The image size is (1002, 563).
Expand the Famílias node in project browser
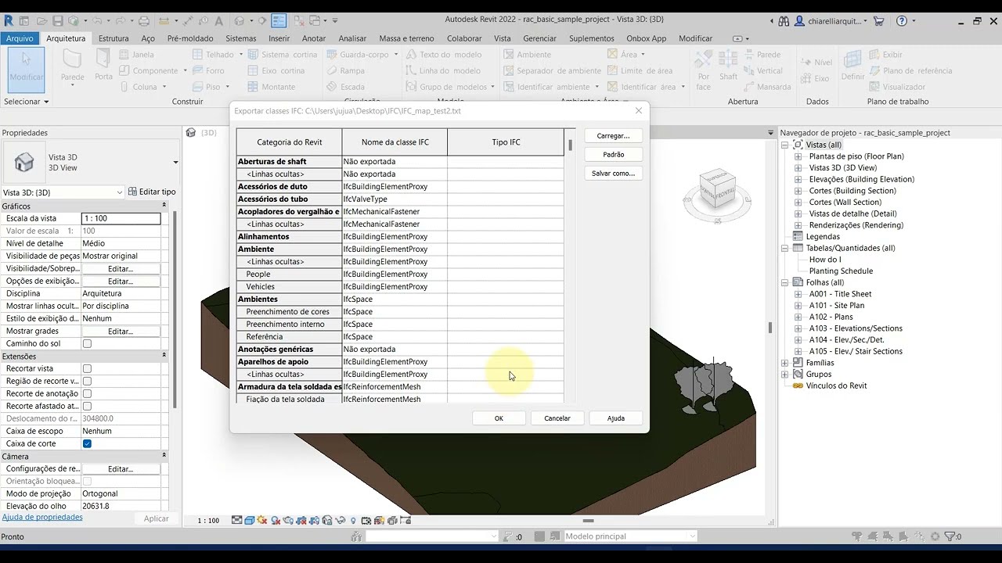[x=785, y=363]
